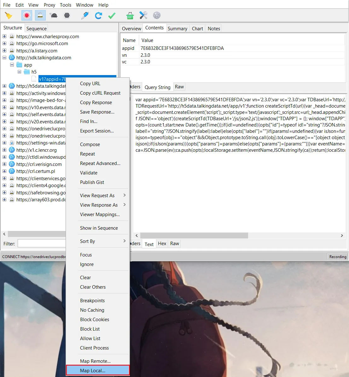Select Block Cookies in context menu
The height and width of the screenshot is (377, 349).
coord(95,320)
